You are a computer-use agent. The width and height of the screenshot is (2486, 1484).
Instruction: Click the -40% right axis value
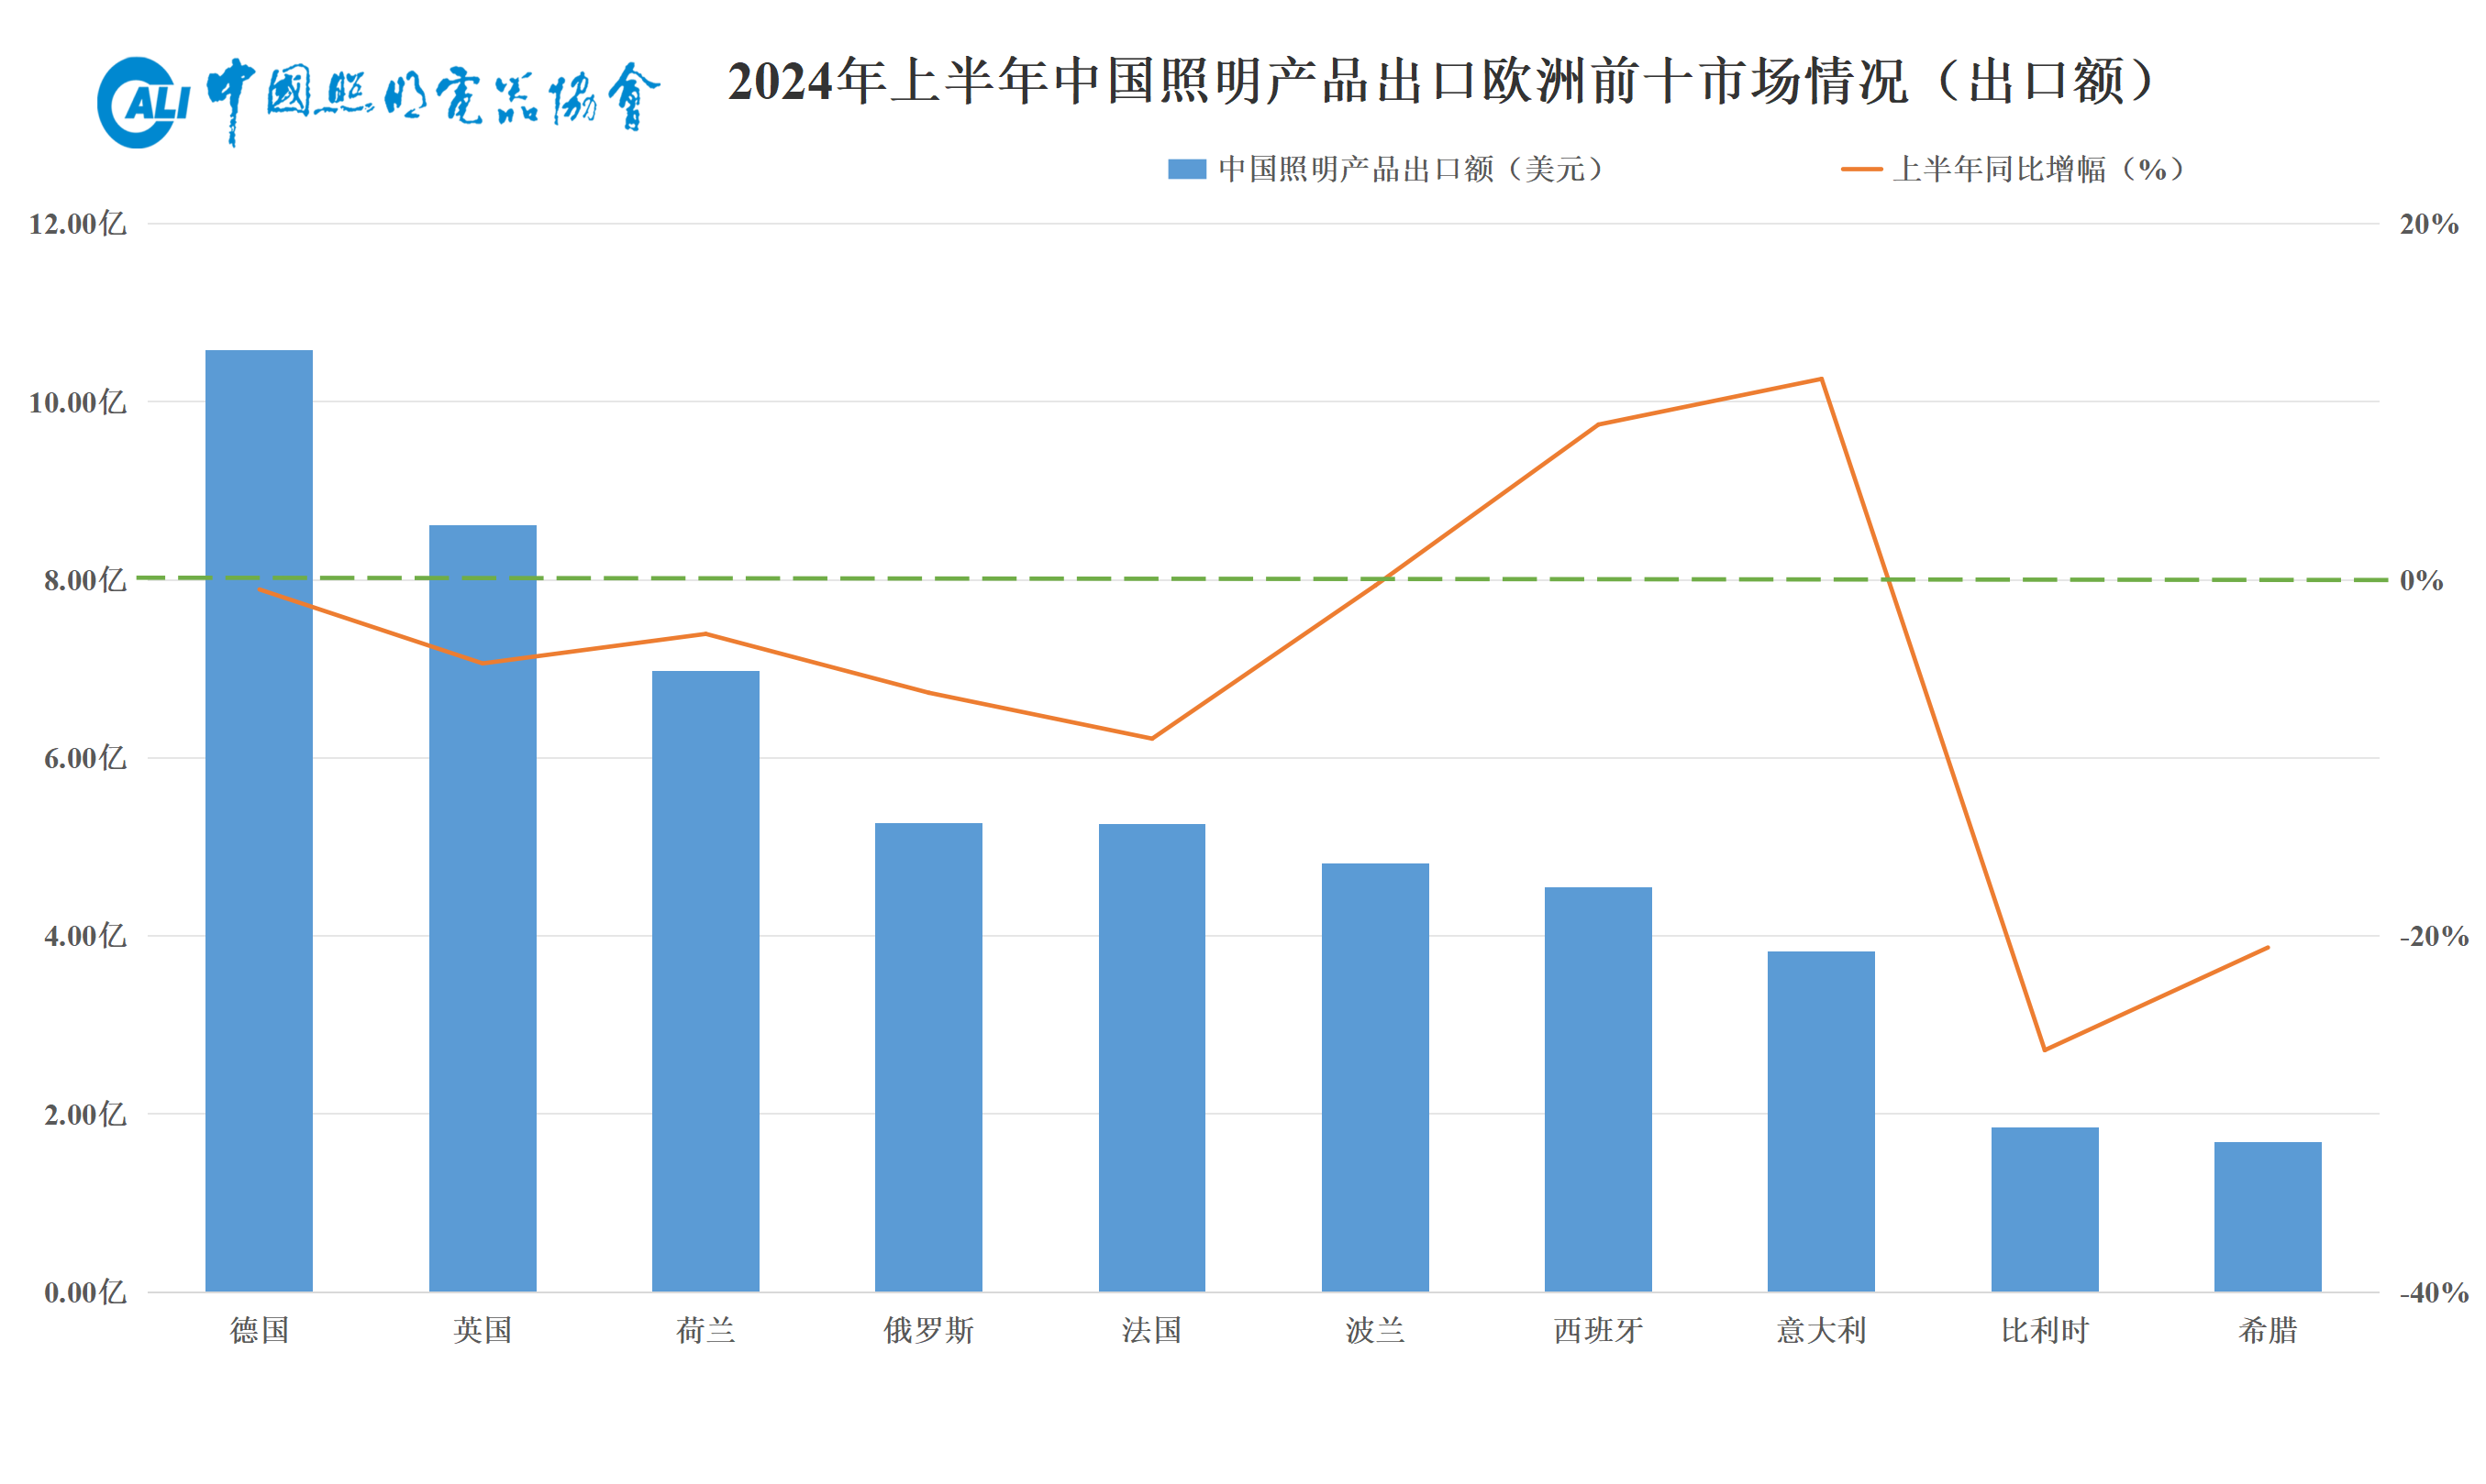click(2434, 1292)
